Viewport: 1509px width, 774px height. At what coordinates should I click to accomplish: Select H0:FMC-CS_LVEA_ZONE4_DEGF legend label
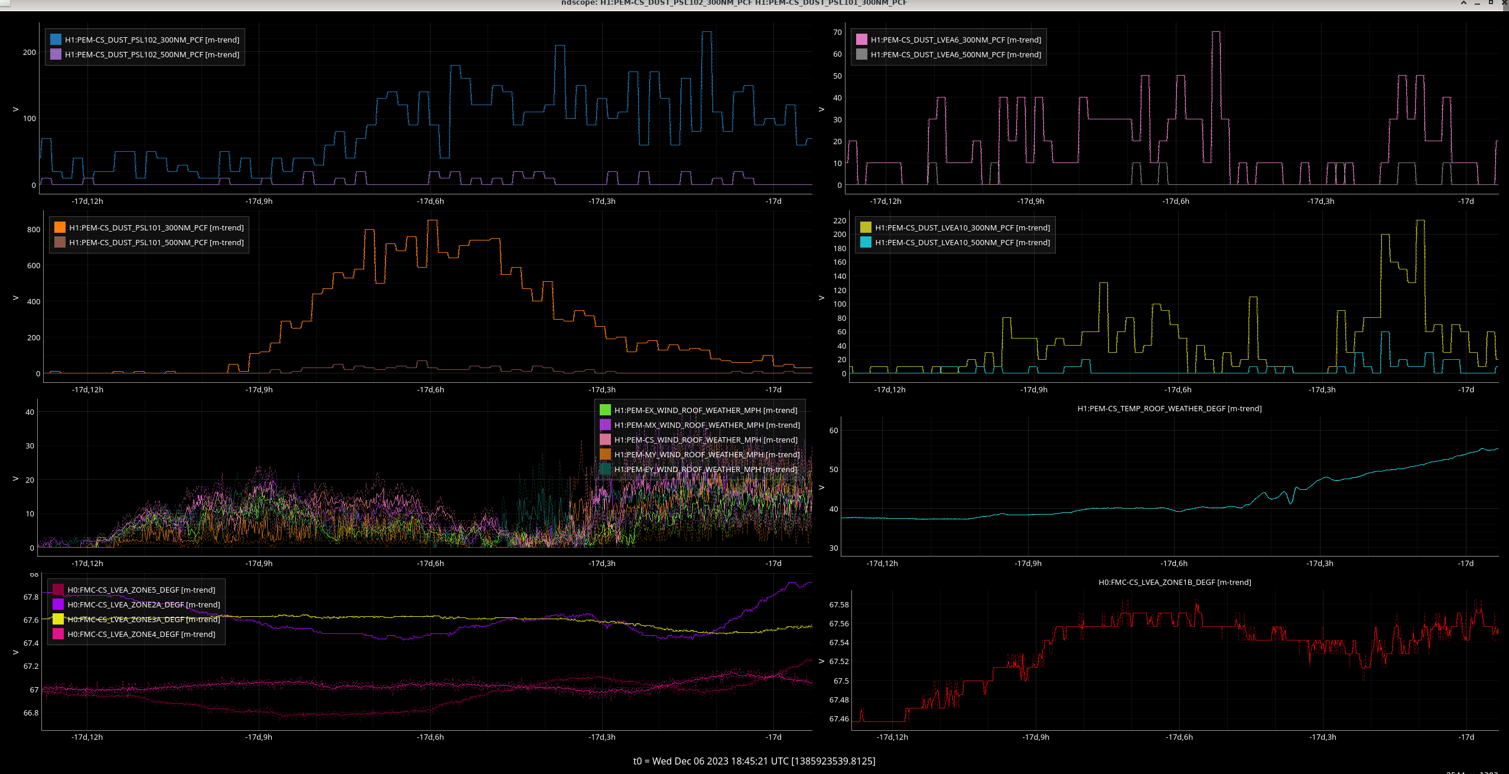(x=141, y=634)
